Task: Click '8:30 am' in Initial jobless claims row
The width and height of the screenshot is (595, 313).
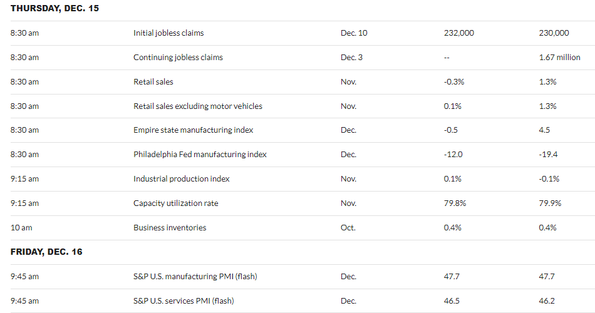Action: 24,33
